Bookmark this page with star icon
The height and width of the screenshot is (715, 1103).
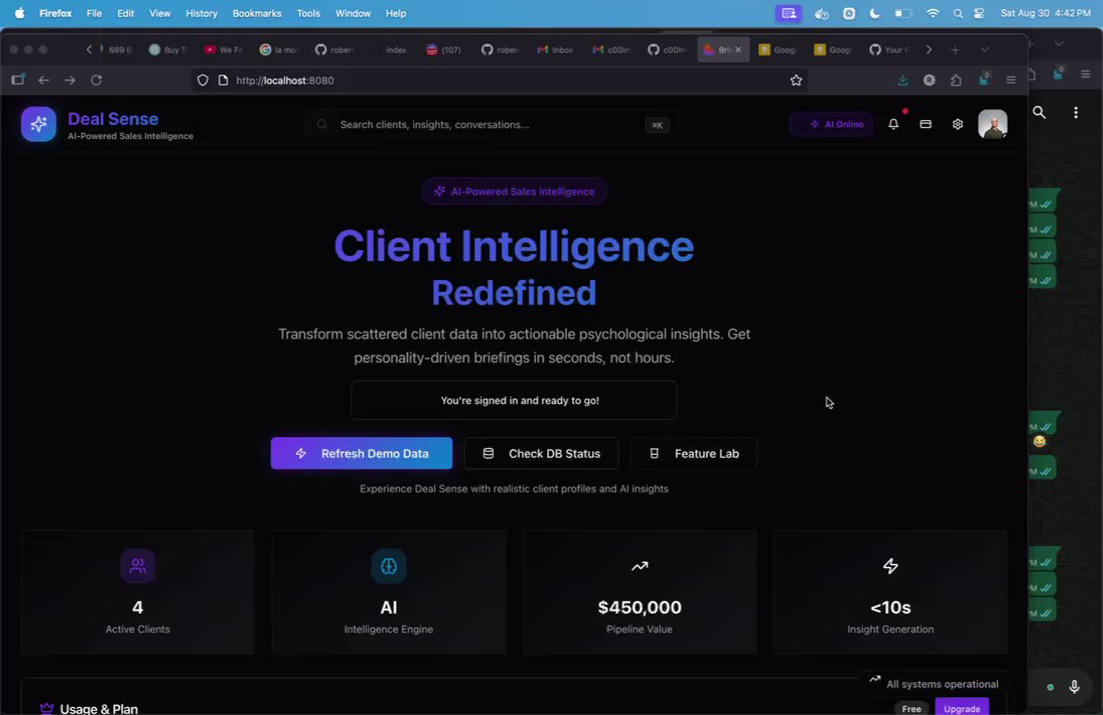(x=796, y=80)
